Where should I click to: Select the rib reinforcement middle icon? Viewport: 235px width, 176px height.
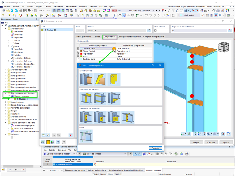pyautogui.click(x=100, y=98)
